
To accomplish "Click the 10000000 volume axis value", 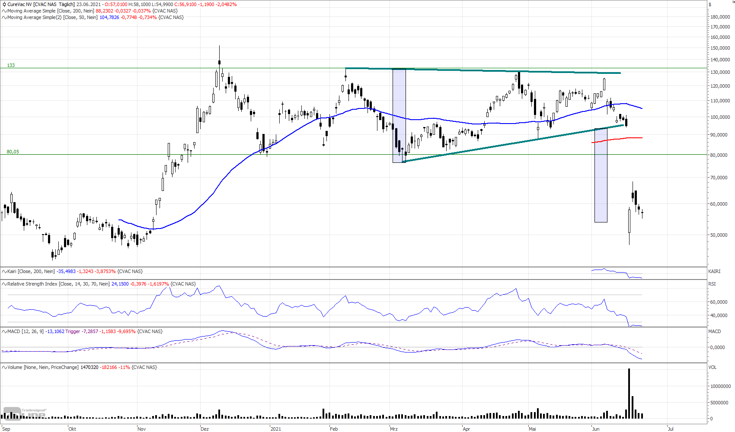I will tap(721, 386).
